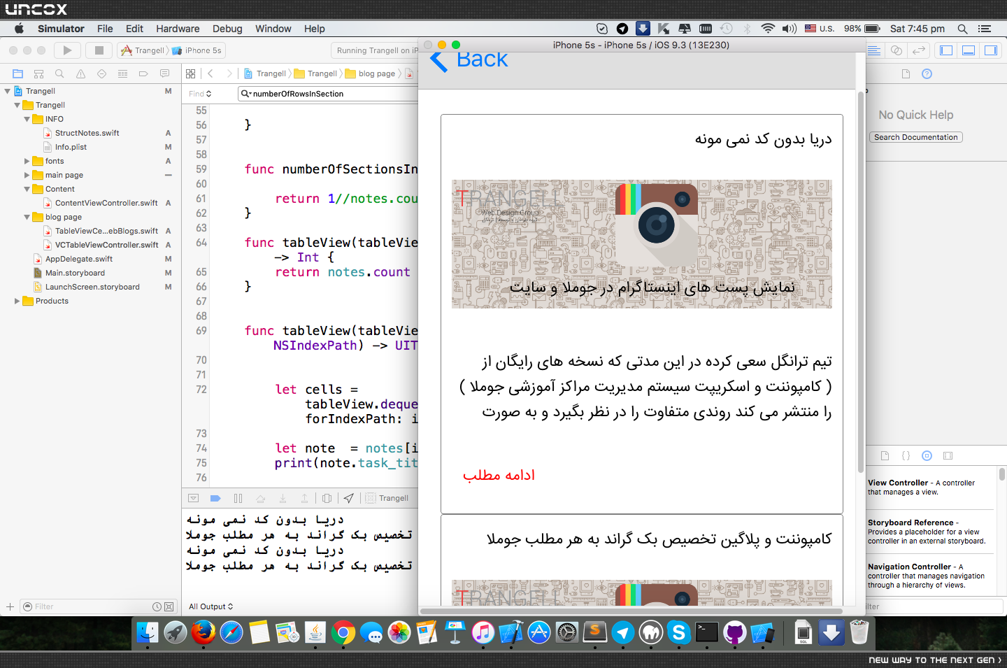Open the project navigator folder icon

pos(18,73)
